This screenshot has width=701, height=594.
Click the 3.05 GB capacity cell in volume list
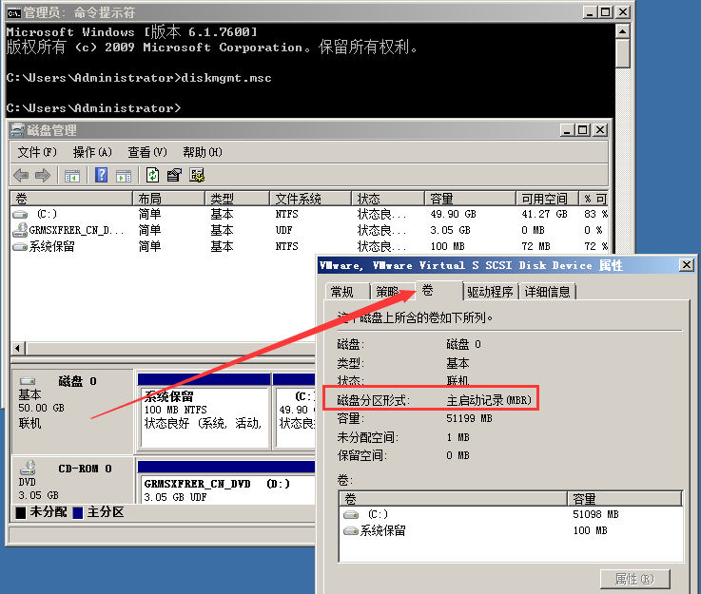tap(450, 230)
